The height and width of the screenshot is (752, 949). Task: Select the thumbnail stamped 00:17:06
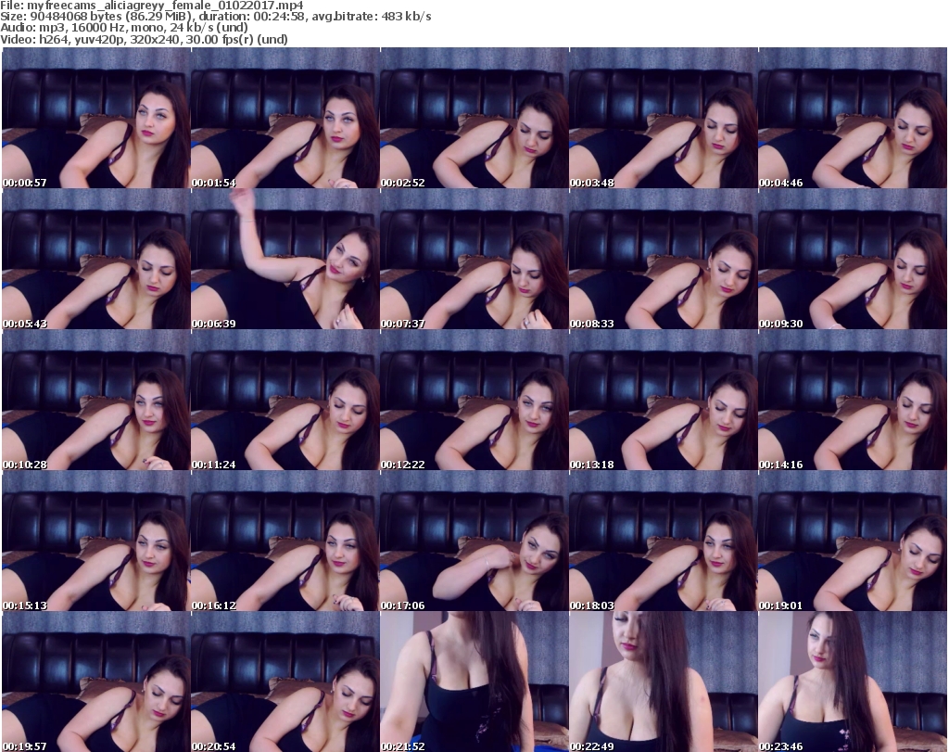pos(474,542)
